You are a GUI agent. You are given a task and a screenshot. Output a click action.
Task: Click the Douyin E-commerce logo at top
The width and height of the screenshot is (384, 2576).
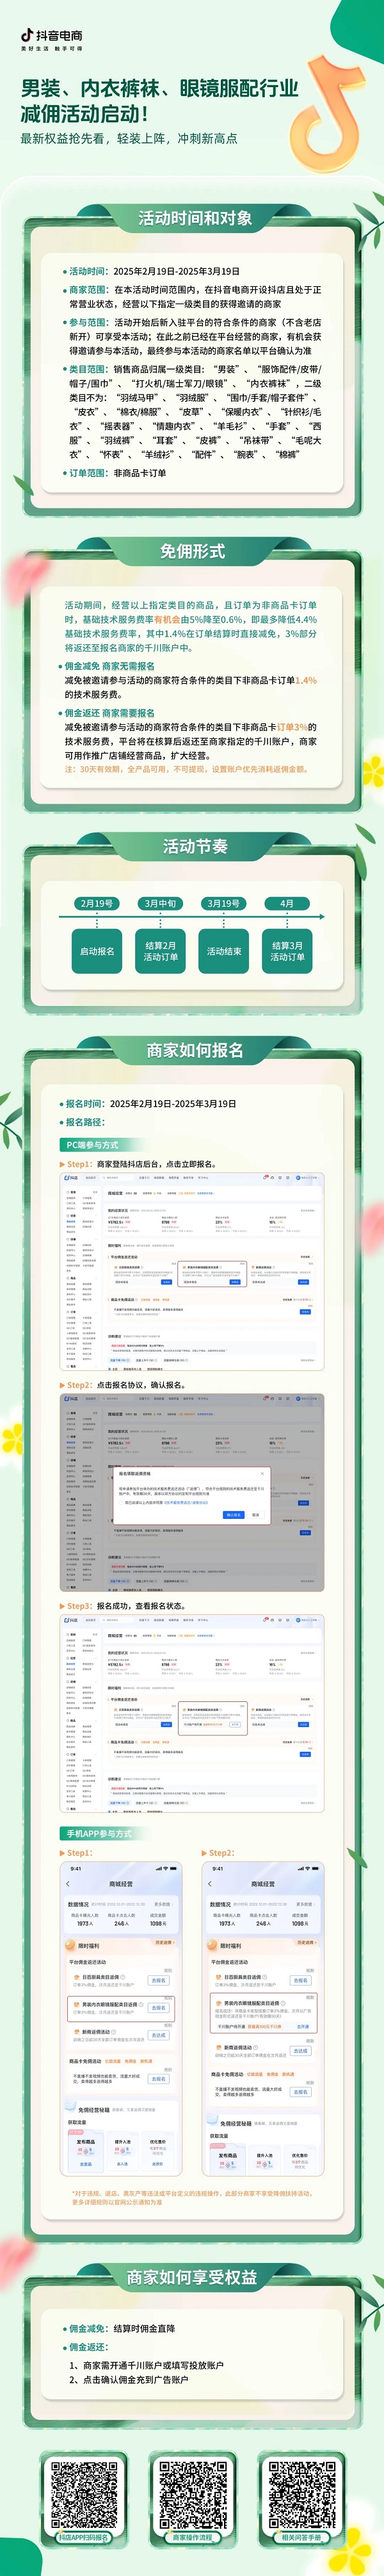click(52, 38)
